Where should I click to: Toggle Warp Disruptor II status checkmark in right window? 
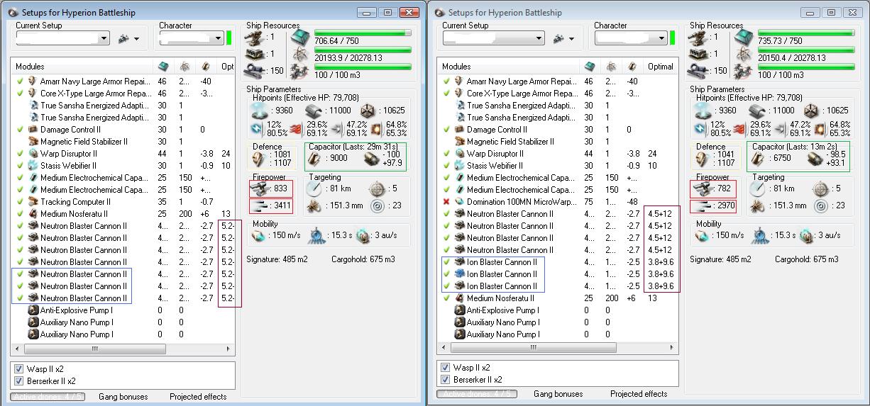click(446, 154)
